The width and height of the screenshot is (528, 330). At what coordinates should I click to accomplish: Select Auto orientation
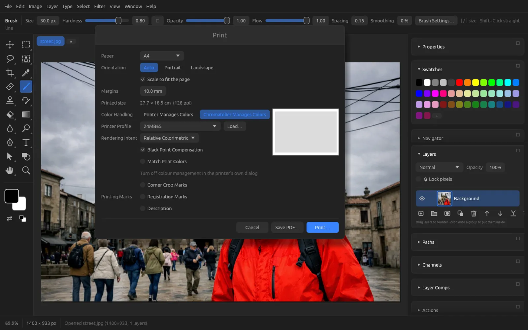[149, 68]
